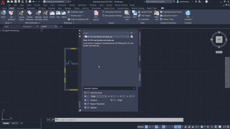Click Update Fields

coord(145,12)
